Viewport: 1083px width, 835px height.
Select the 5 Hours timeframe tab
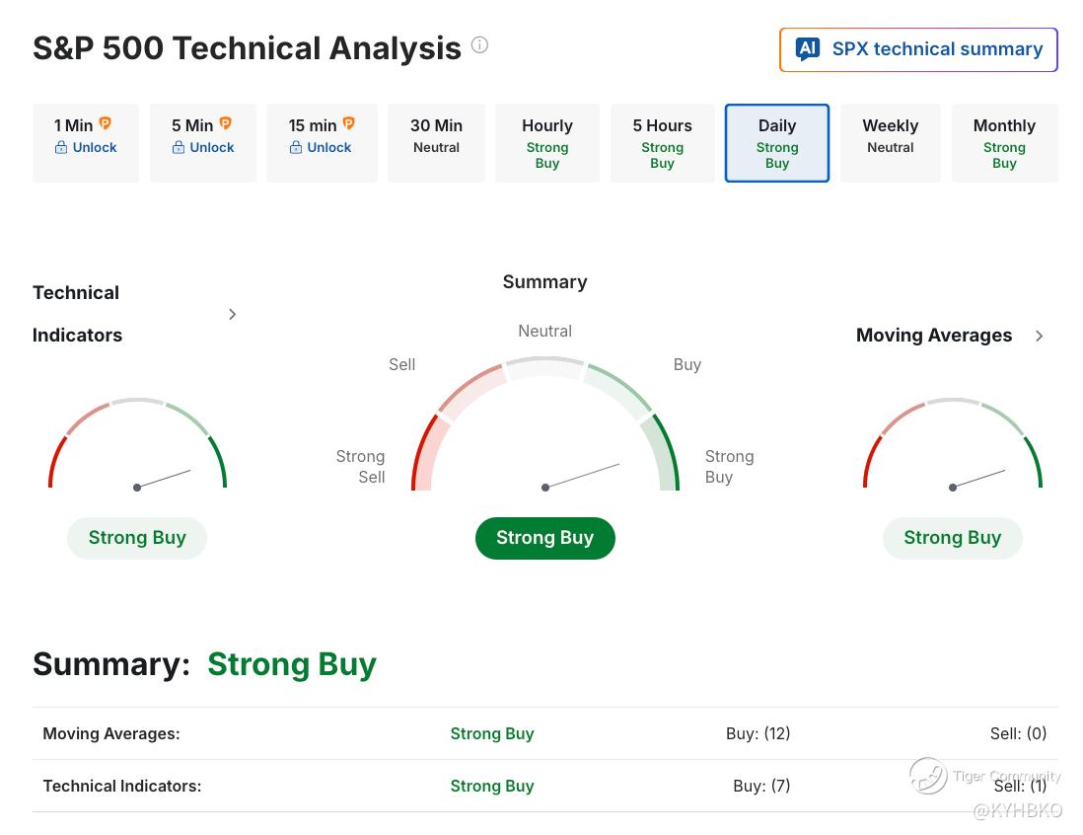pyautogui.click(x=662, y=143)
